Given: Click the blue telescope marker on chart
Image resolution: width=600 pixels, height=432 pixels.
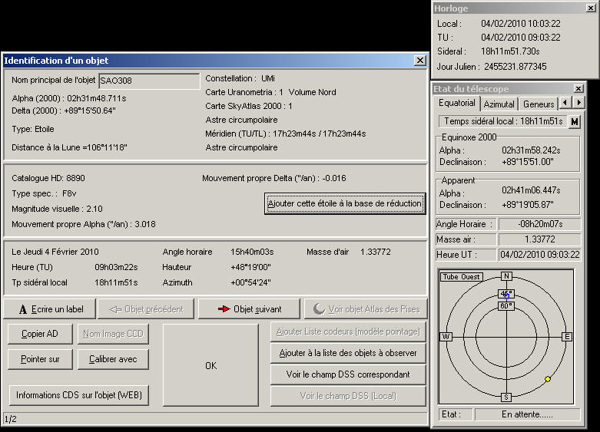Looking at the screenshot, I should coord(506,297).
